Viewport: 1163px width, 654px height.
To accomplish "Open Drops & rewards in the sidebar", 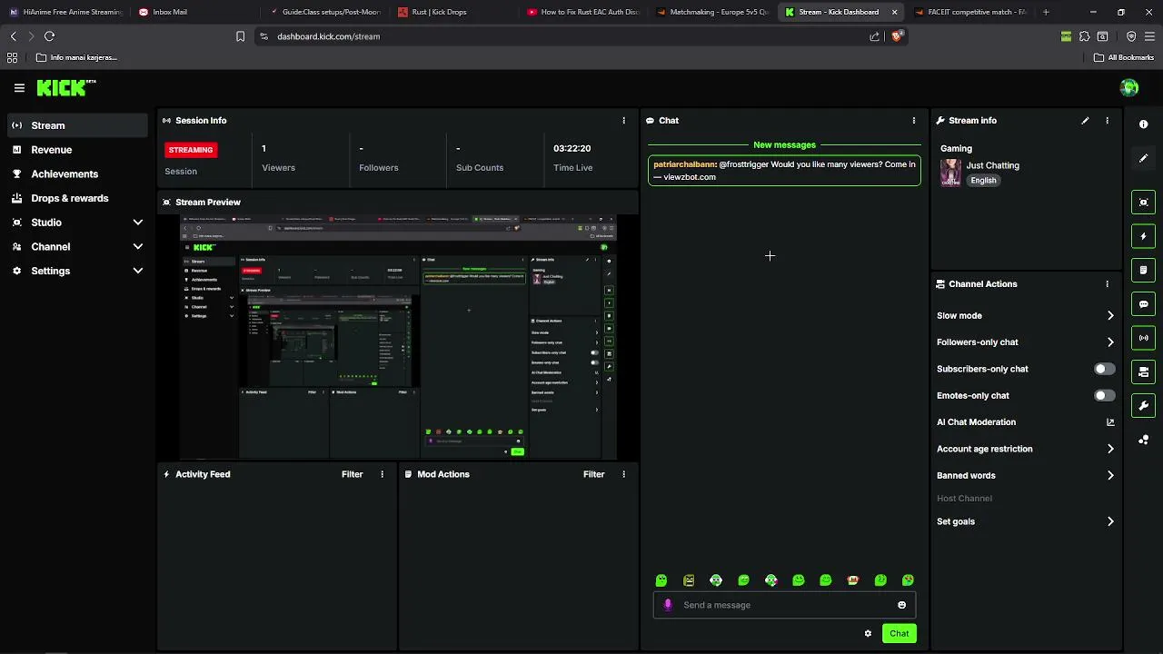I will tap(77, 198).
